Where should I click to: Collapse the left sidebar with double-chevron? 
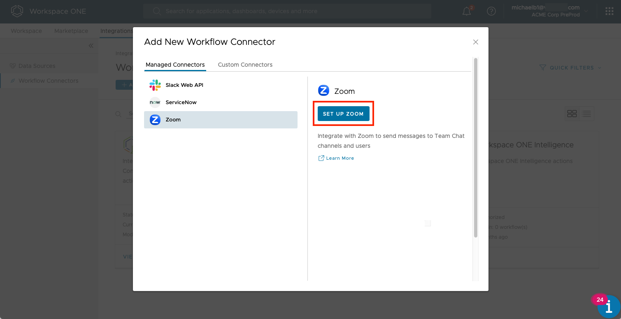91,46
